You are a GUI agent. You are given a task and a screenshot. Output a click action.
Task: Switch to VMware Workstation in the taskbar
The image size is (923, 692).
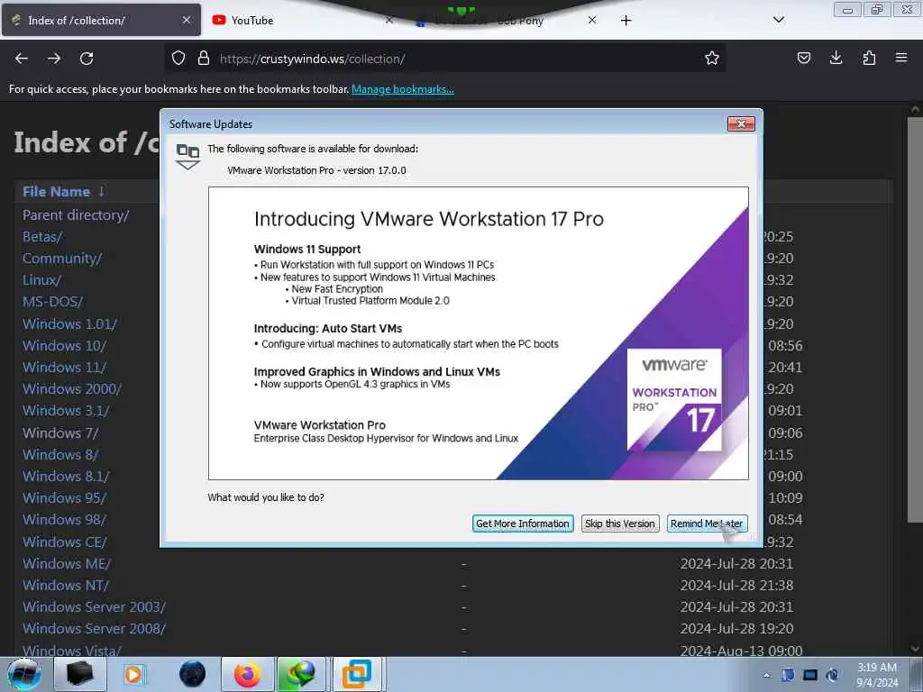click(x=357, y=674)
